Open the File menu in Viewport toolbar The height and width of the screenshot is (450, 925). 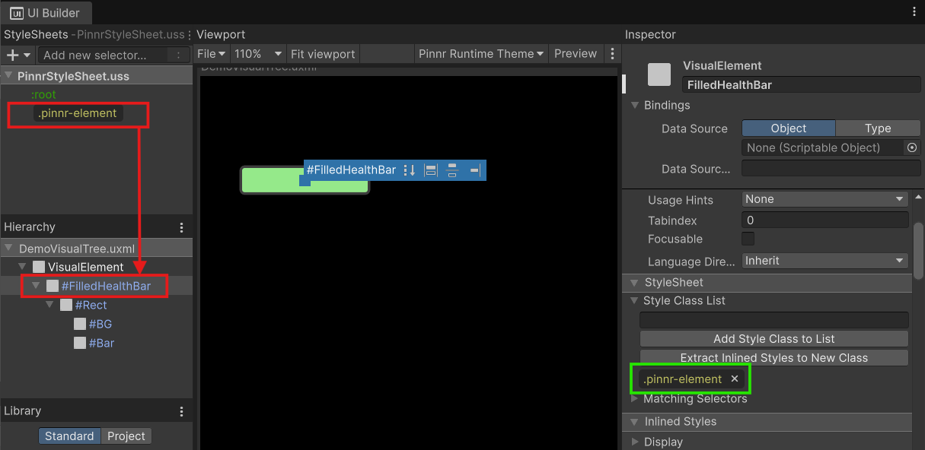tap(212, 54)
